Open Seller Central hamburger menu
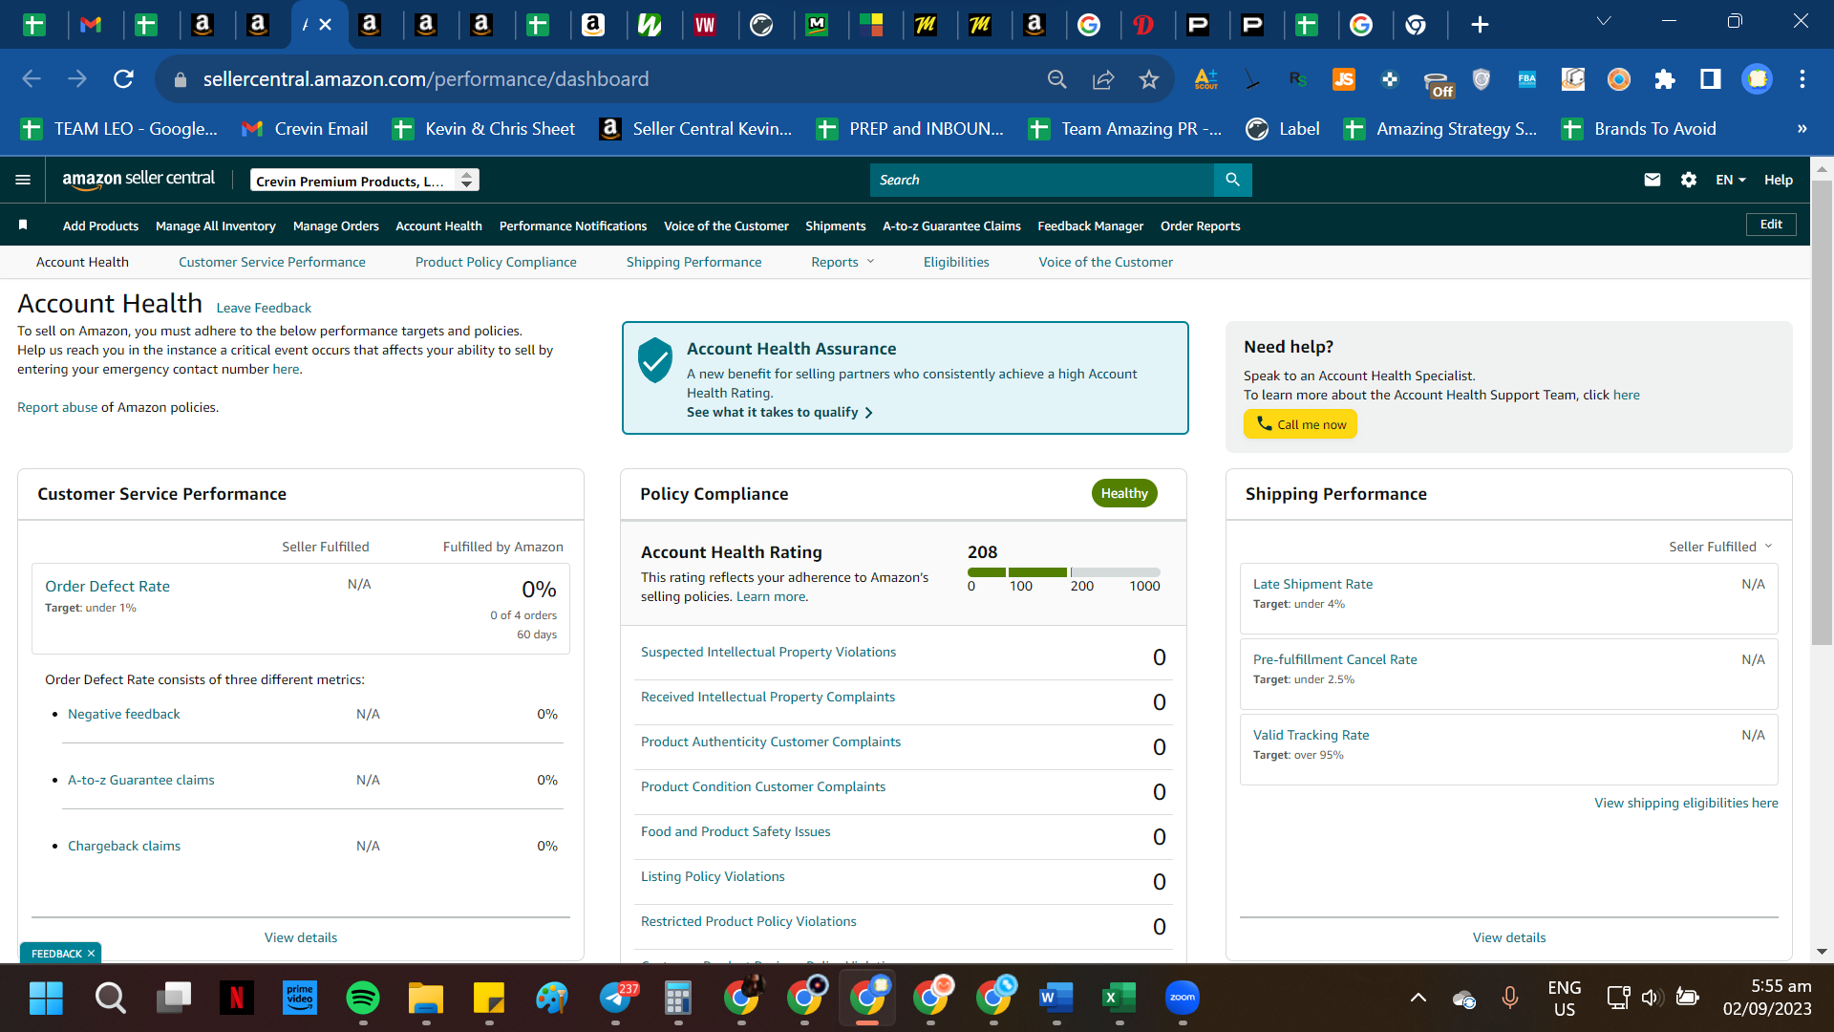 click(23, 180)
